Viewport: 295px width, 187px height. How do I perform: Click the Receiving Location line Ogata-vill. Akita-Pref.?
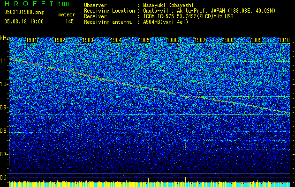(209, 11)
